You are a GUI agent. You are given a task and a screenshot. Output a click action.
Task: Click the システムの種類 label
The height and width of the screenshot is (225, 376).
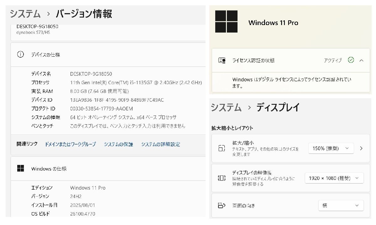click(x=45, y=117)
